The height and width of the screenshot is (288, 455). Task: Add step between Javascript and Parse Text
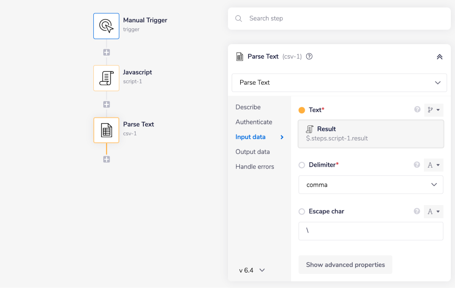[106, 104]
